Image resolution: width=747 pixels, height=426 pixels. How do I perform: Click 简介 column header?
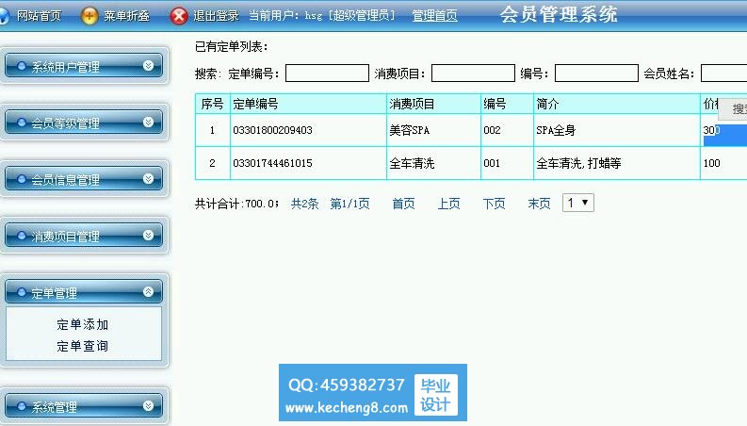(x=548, y=104)
